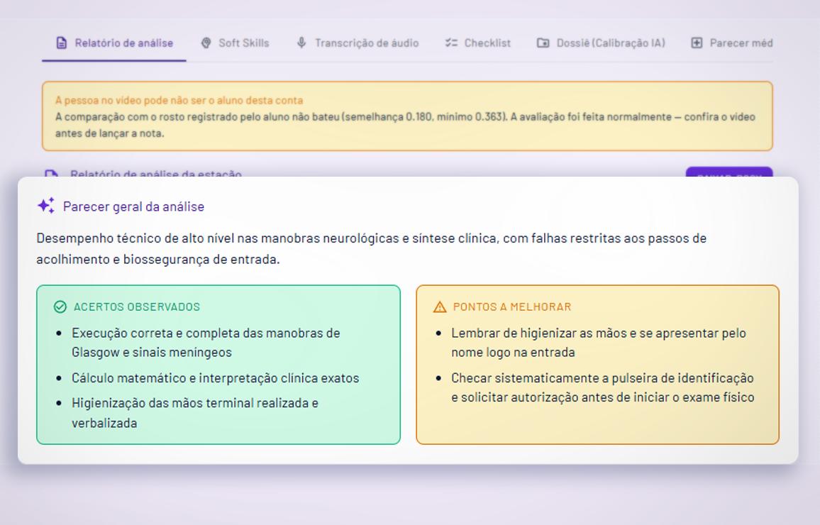Click the microphone icon beside Transcrição de áudio
This screenshot has height=525, width=820.
click(x=301, y=43)
